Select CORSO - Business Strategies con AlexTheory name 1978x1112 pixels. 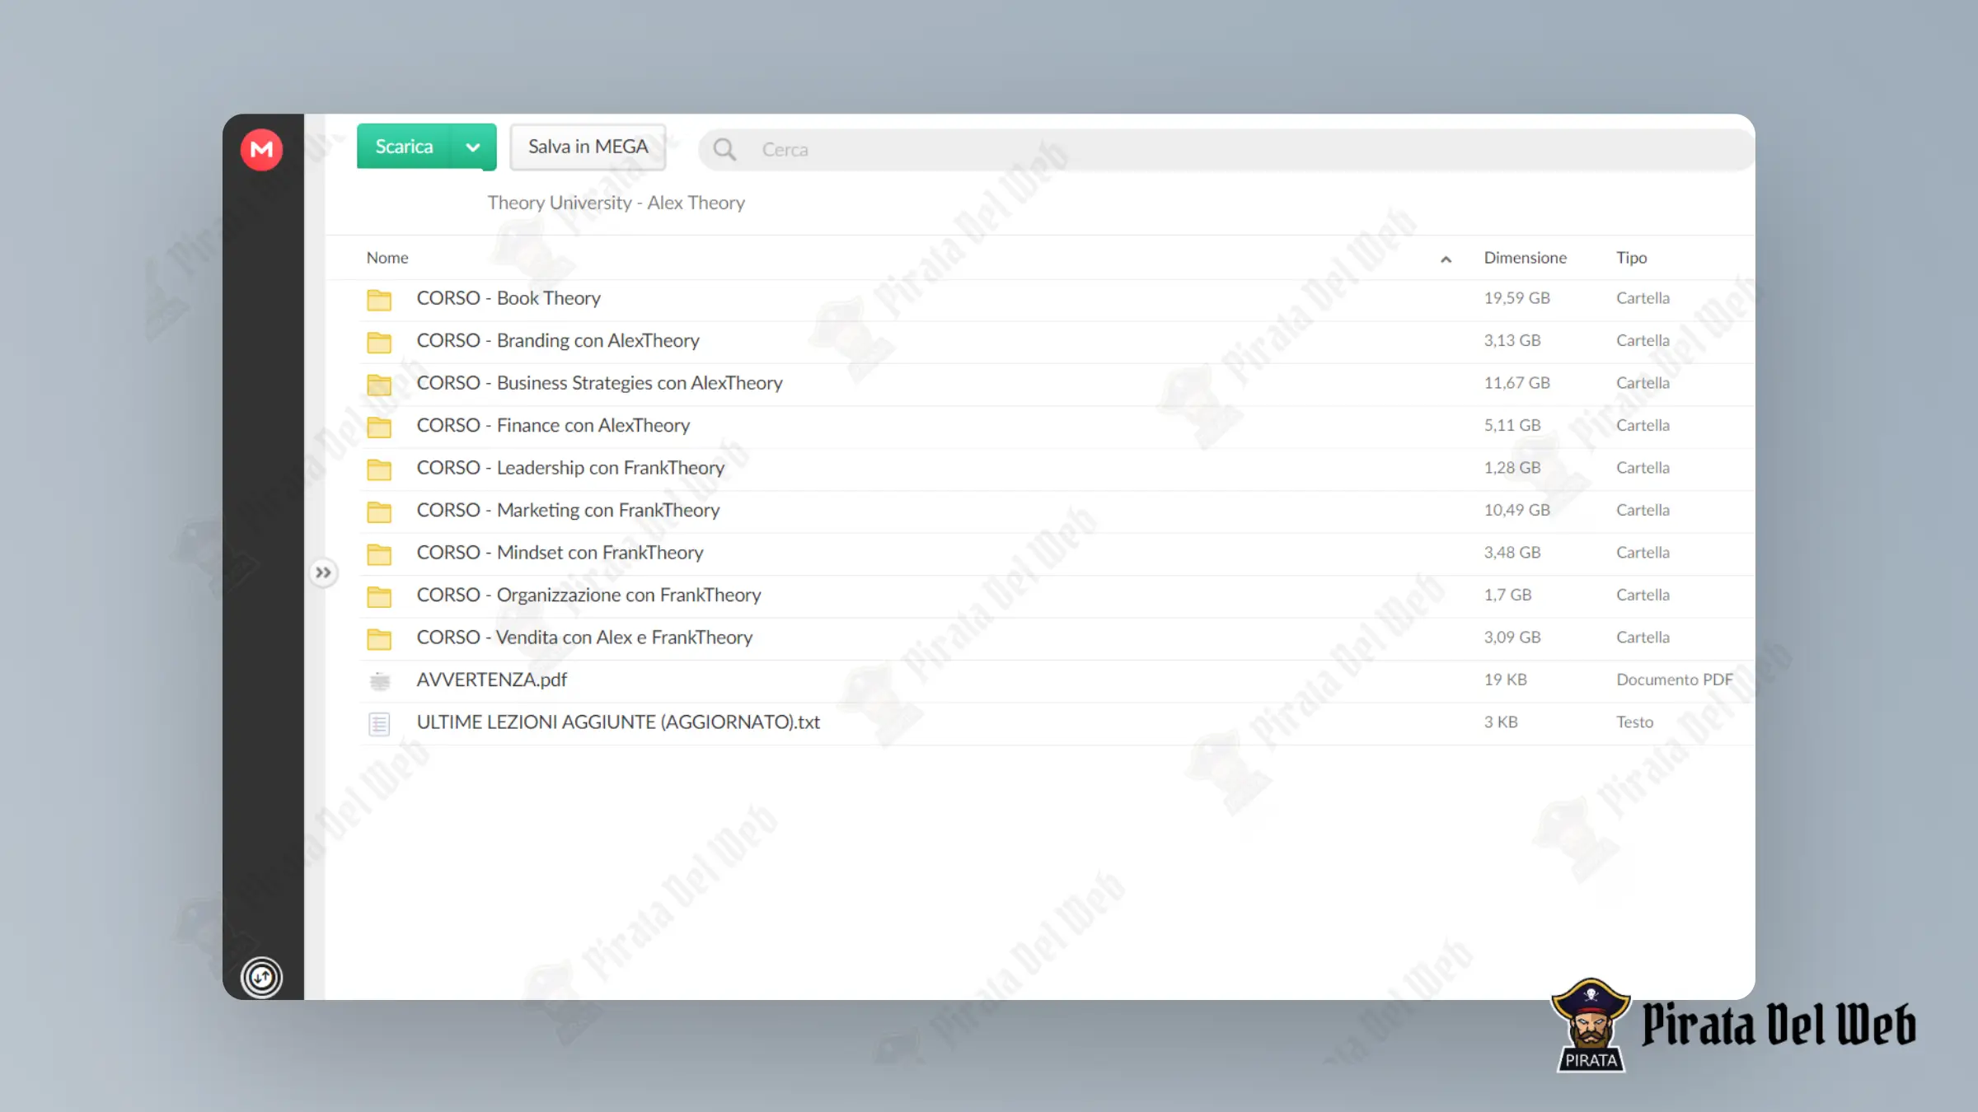[x=599, y=383]
